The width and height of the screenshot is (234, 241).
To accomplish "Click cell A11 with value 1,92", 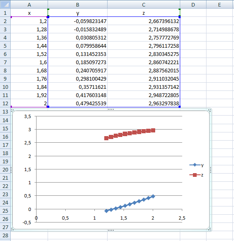I will tap(29, 95).
